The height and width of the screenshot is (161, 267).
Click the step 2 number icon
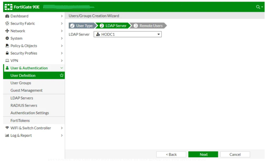click(102, 26)
